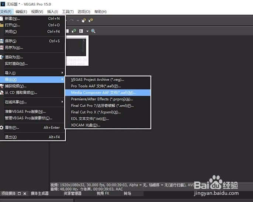
Task: Expand the 导入(I) submenu arrow
Action: coord(62,73)
